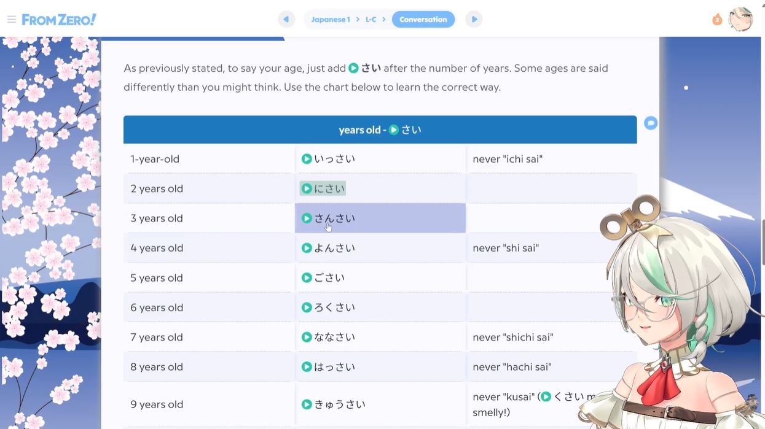Open the comment bubble beside table

pos(650,123)
